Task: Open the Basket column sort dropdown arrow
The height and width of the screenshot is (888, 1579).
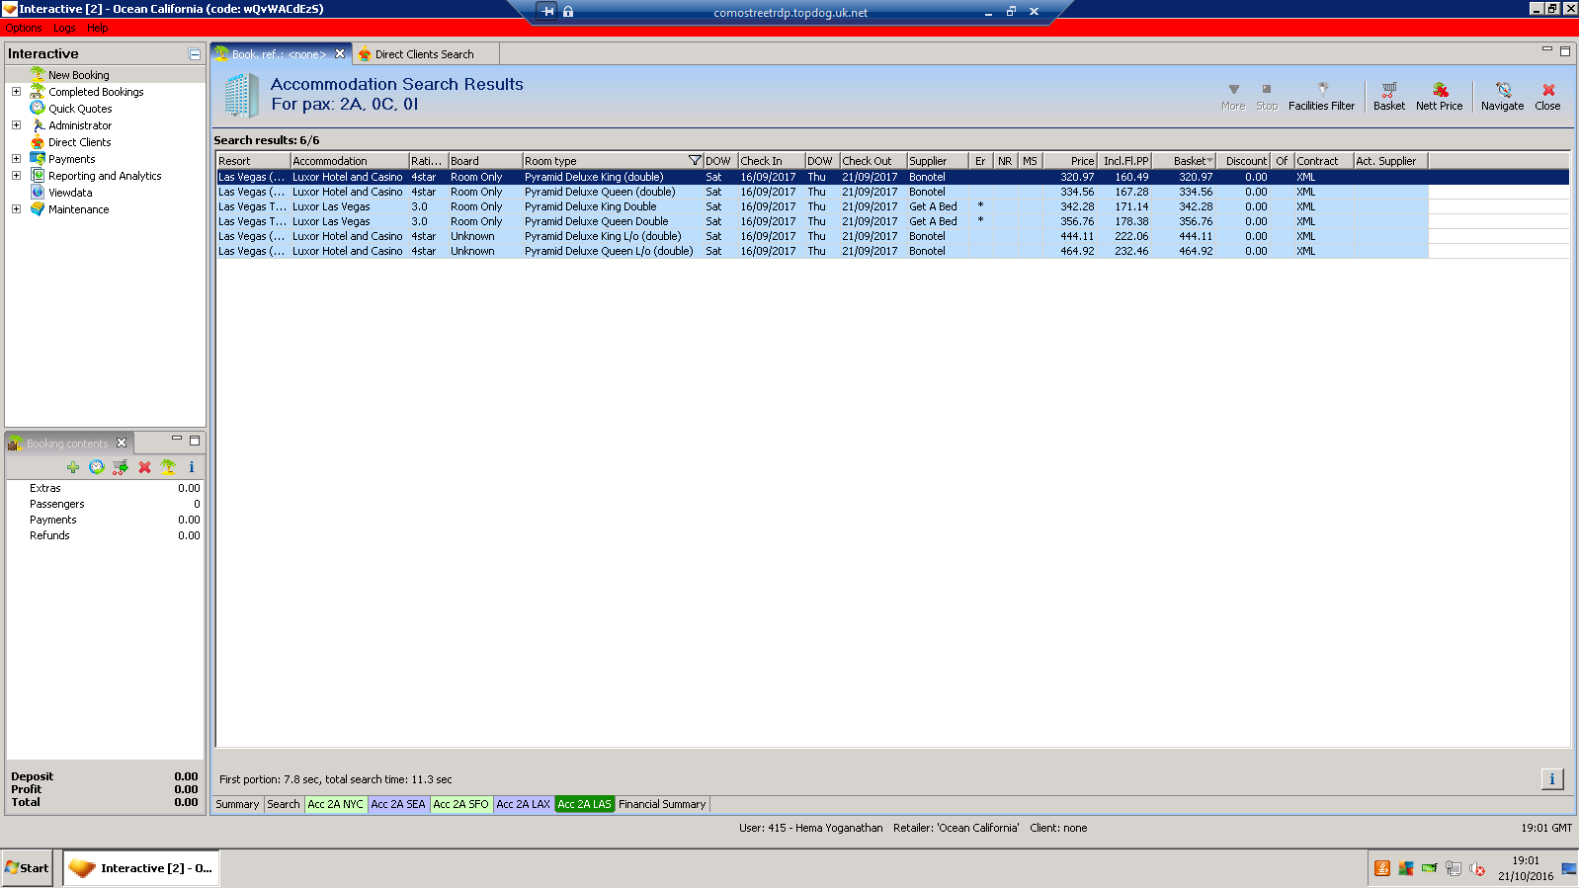Action: (1209, 160)
